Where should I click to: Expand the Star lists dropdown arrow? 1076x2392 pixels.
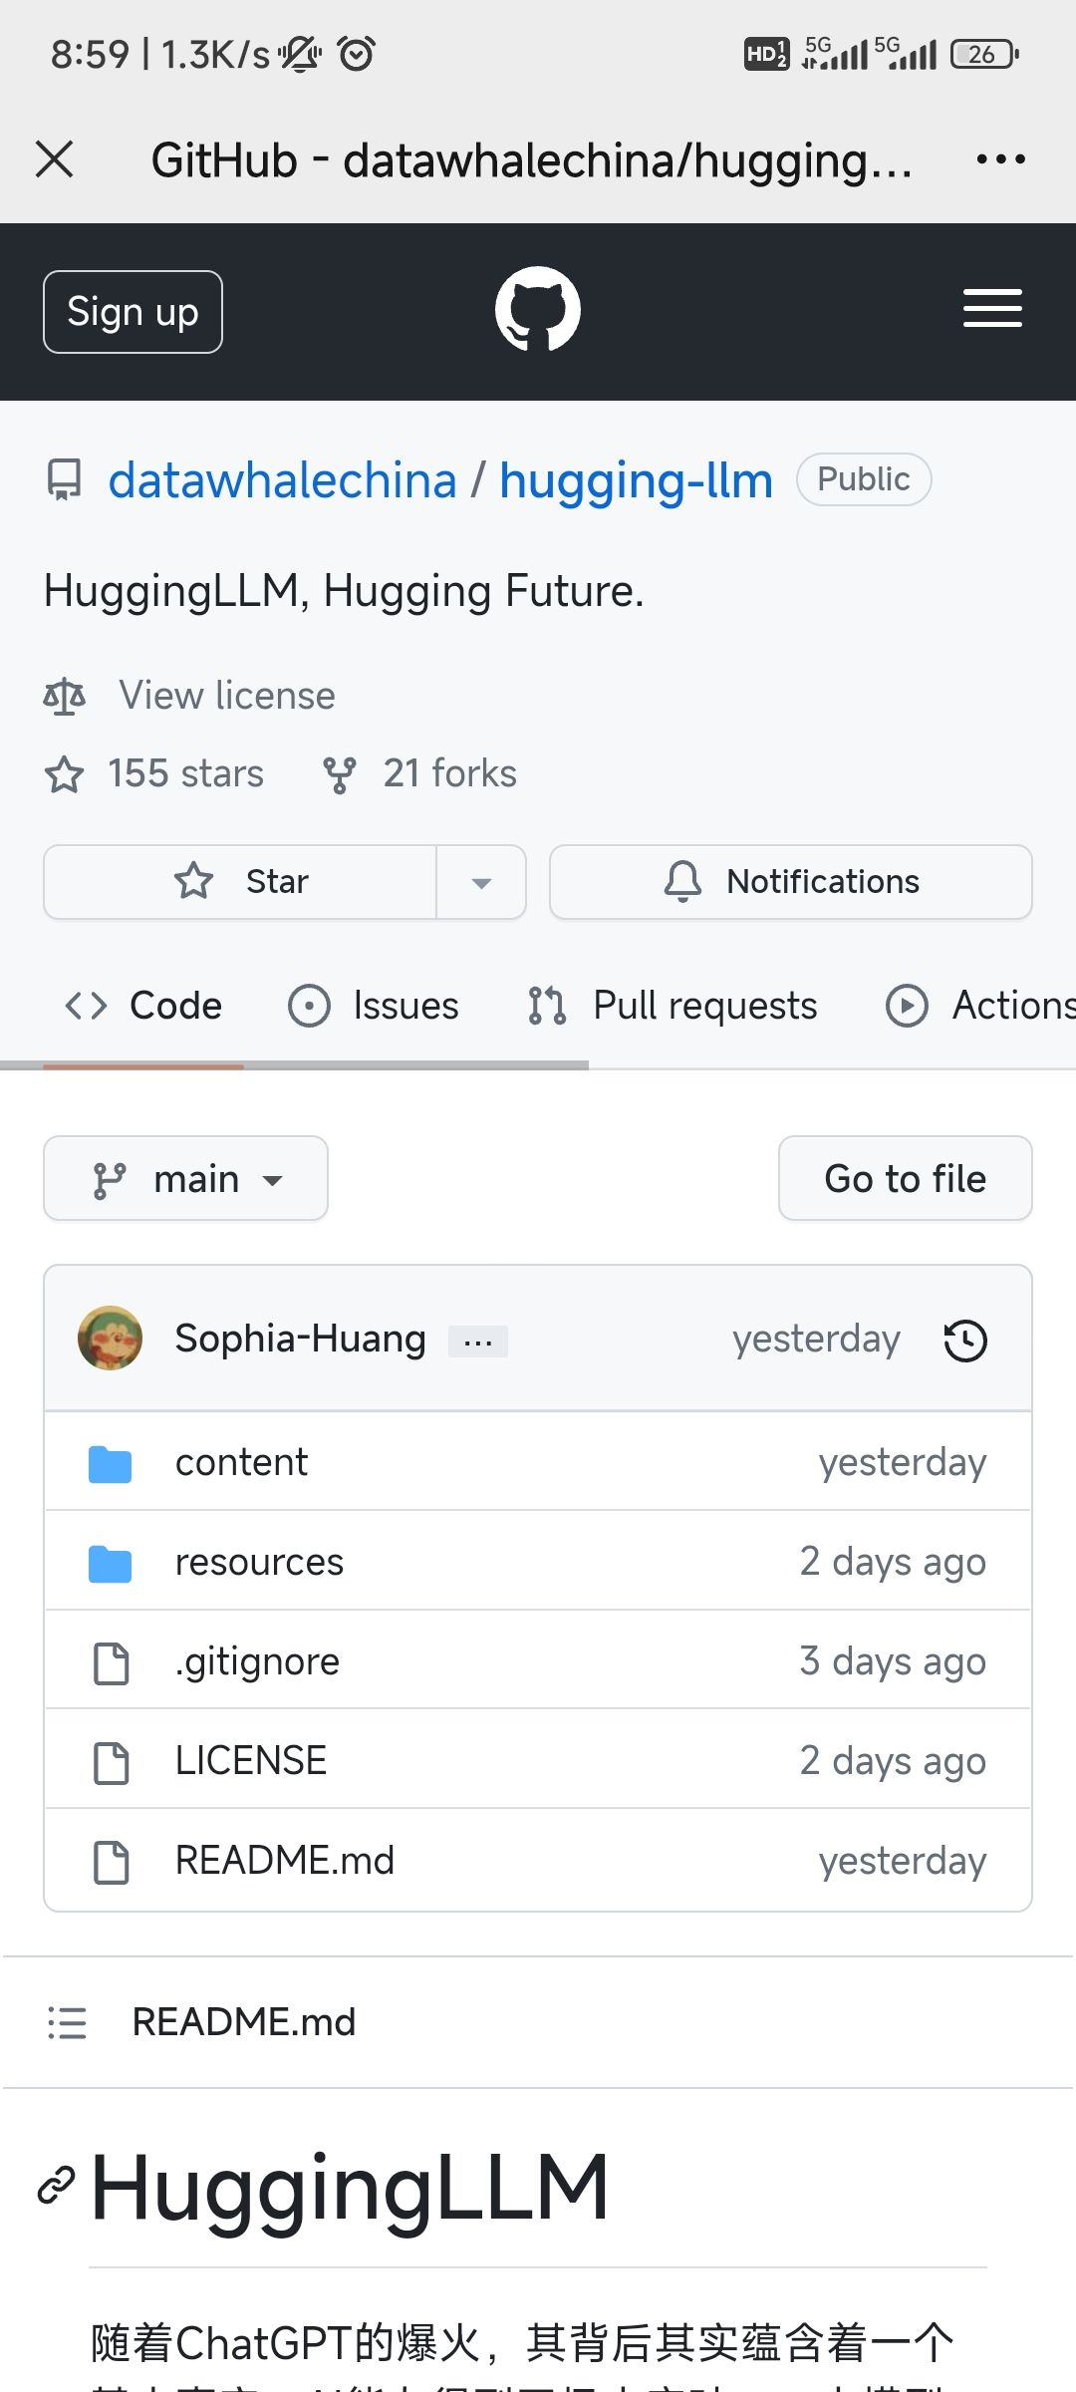pyautogui.click(x=481, y=882)
